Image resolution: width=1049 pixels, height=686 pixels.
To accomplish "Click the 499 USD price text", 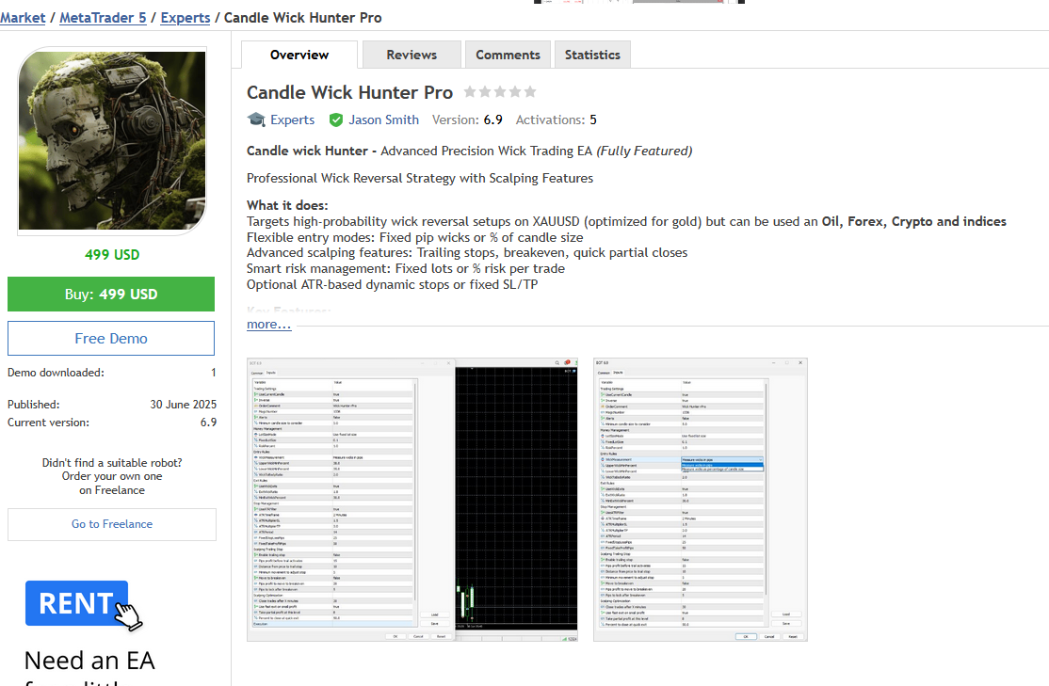I will [112, 255].
